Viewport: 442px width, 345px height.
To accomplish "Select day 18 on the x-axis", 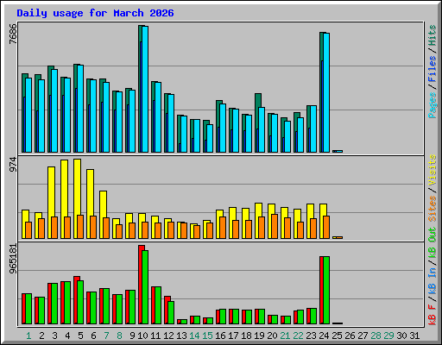I will click(246, 336).
